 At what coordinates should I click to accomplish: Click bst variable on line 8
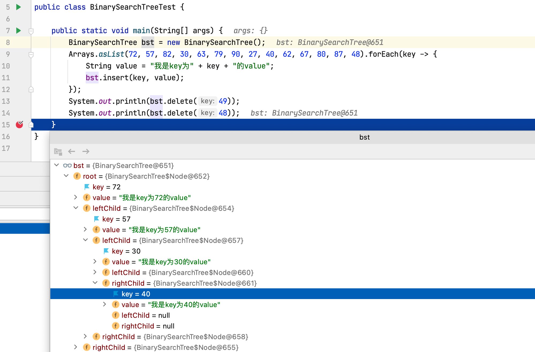(148, 42)
